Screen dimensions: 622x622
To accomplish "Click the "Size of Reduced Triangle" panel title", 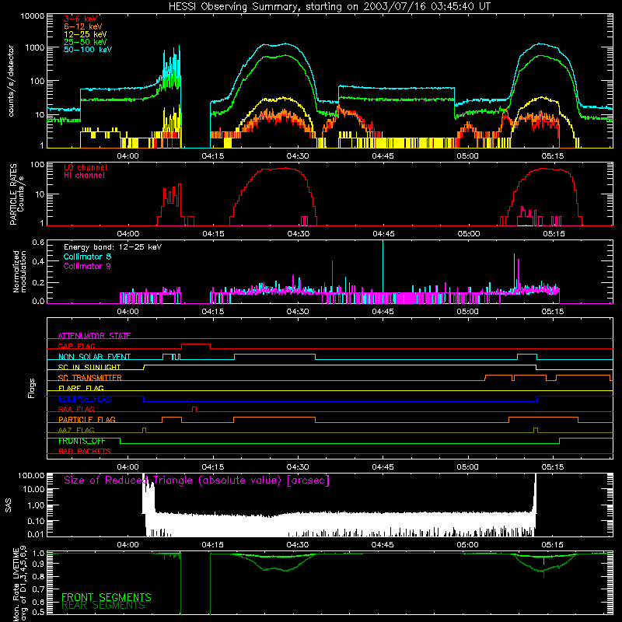I will pos(197,480).
